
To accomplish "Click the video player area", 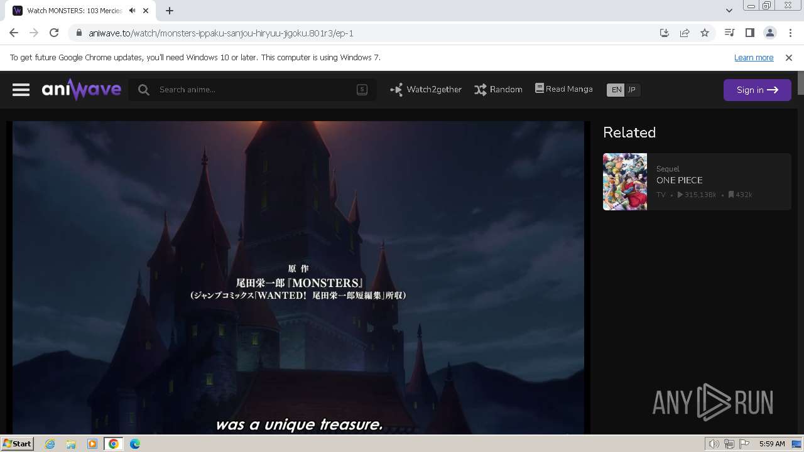I will click(298, 276).
